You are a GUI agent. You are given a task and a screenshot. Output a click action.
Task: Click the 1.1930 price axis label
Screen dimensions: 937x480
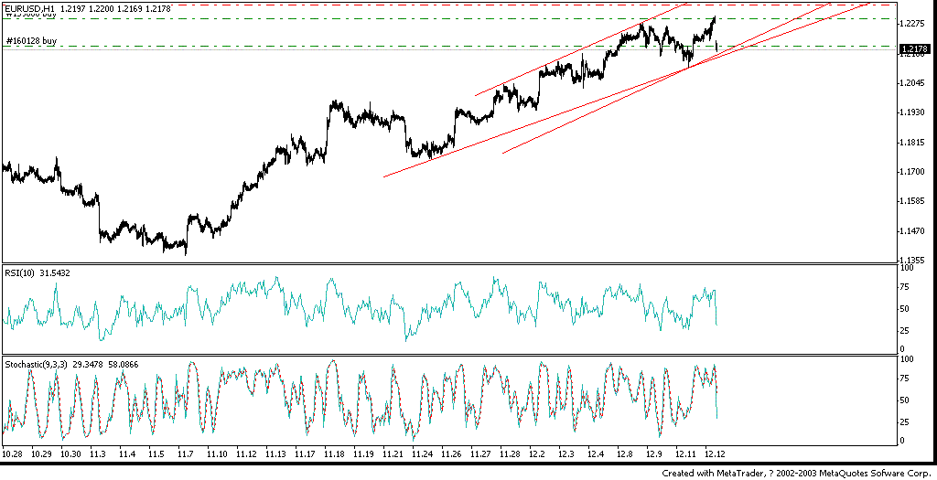point(914,112)
